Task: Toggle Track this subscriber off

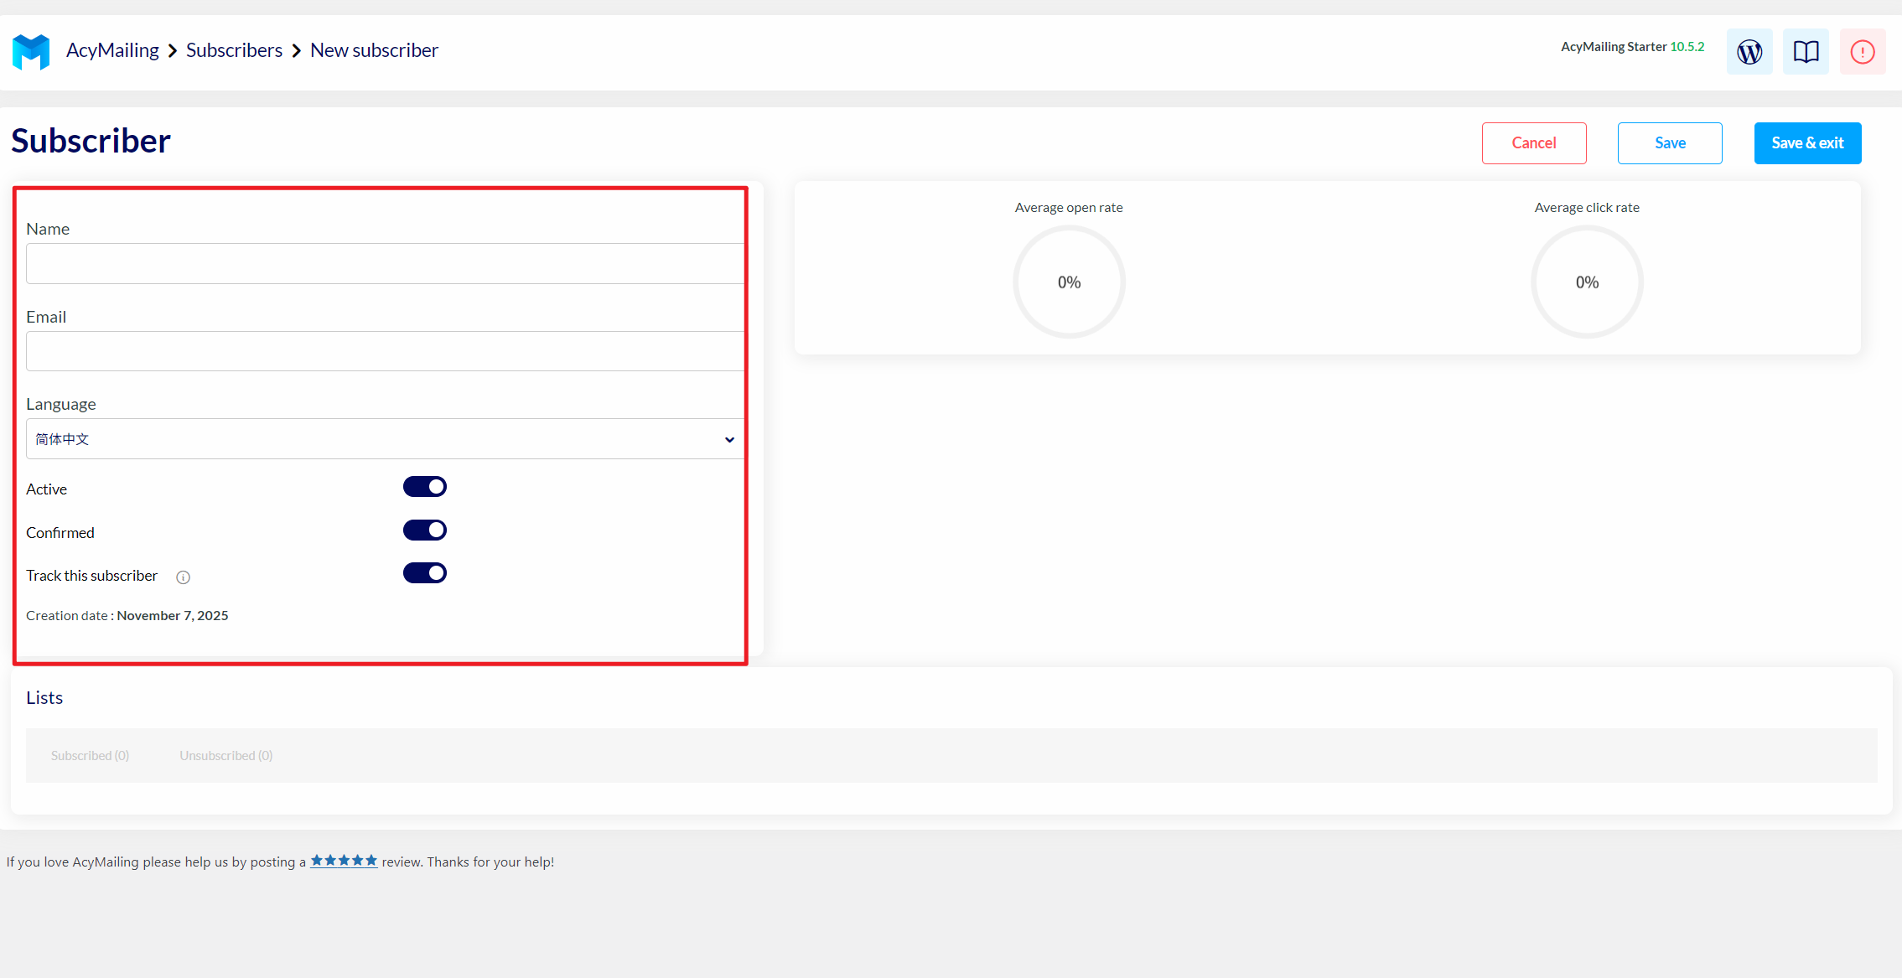Action: tap(425, 573)
